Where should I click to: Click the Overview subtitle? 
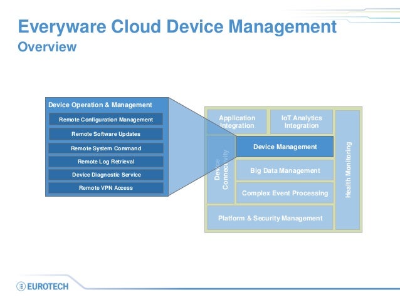coord(47,46)
